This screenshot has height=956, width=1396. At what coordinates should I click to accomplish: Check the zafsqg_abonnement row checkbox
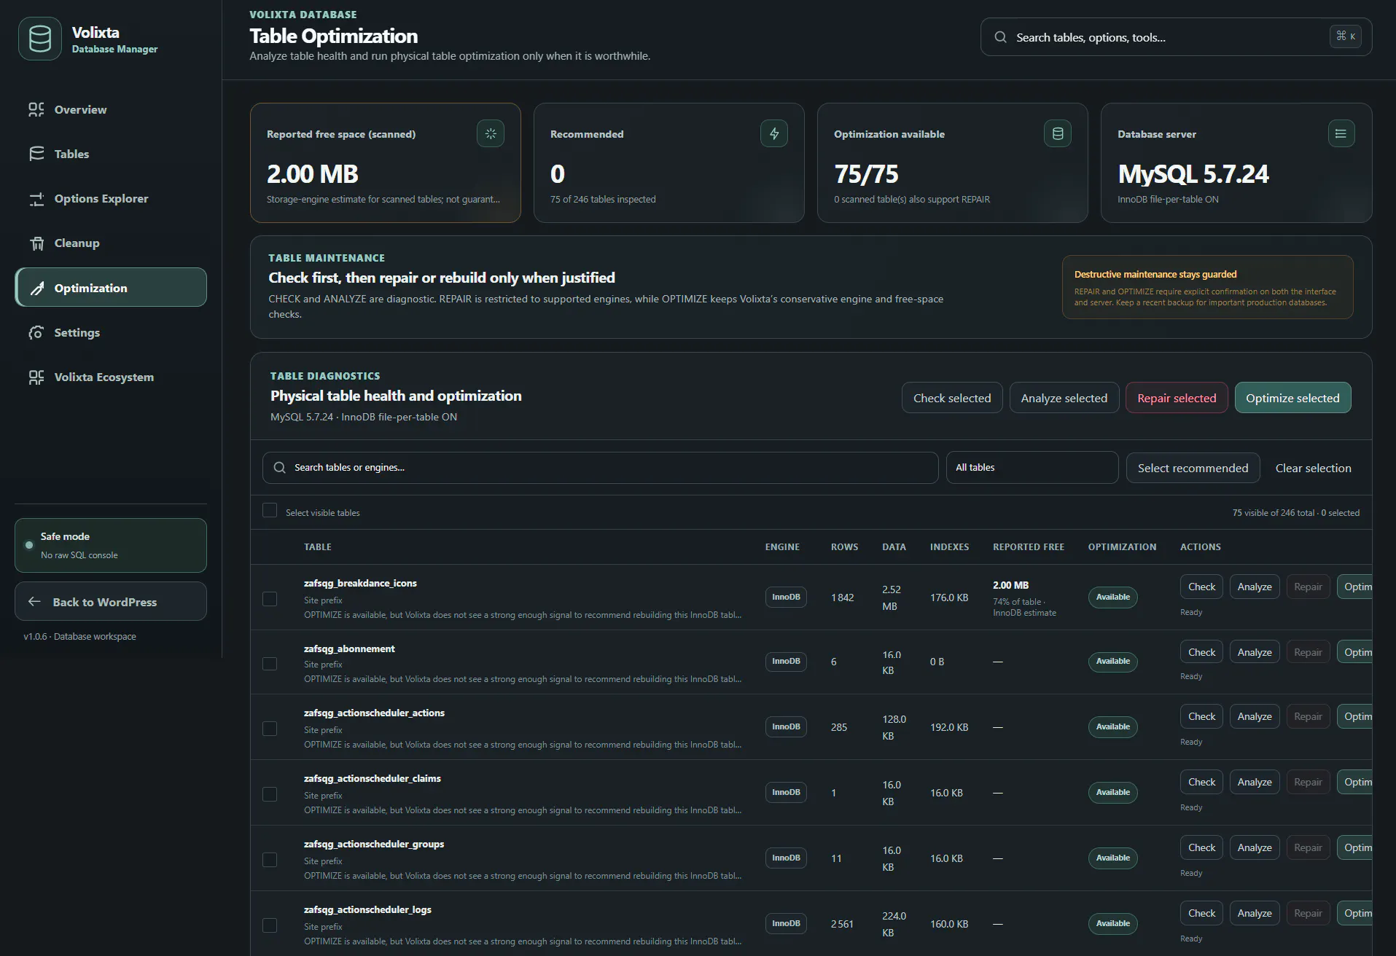pos(270,664)
